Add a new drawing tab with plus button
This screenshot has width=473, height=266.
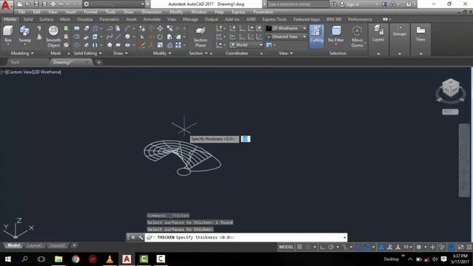point(98,62)
